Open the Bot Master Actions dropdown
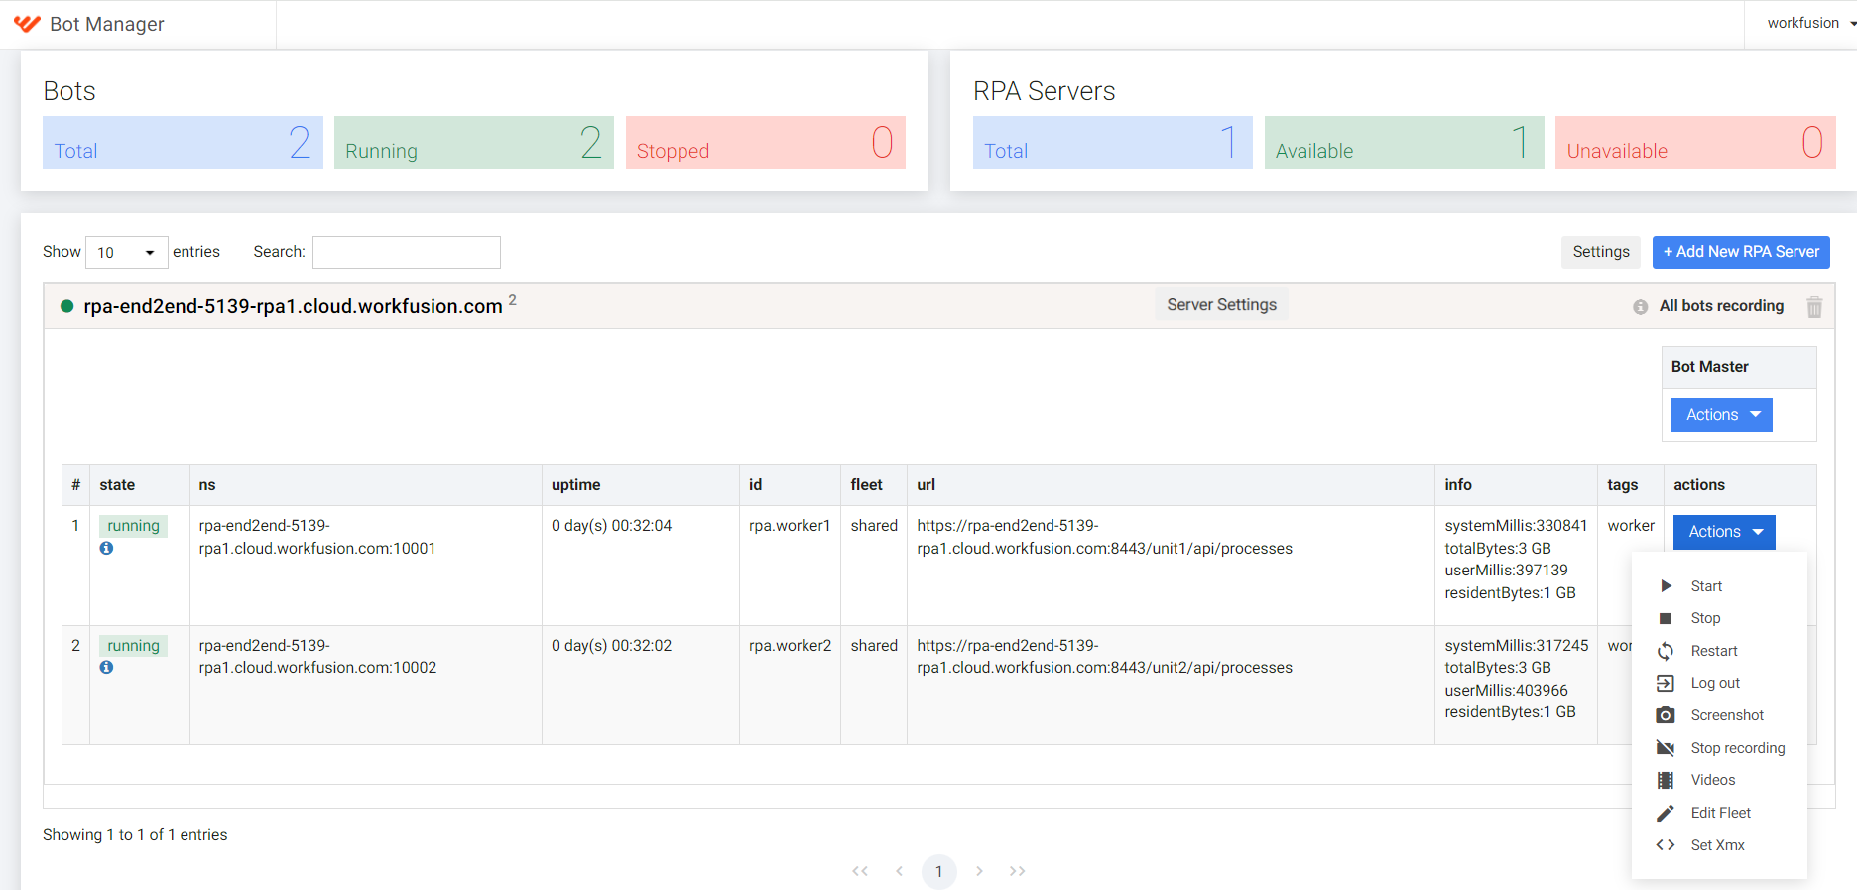Viewport: 1857px width, 890px height. [1721, 415]
